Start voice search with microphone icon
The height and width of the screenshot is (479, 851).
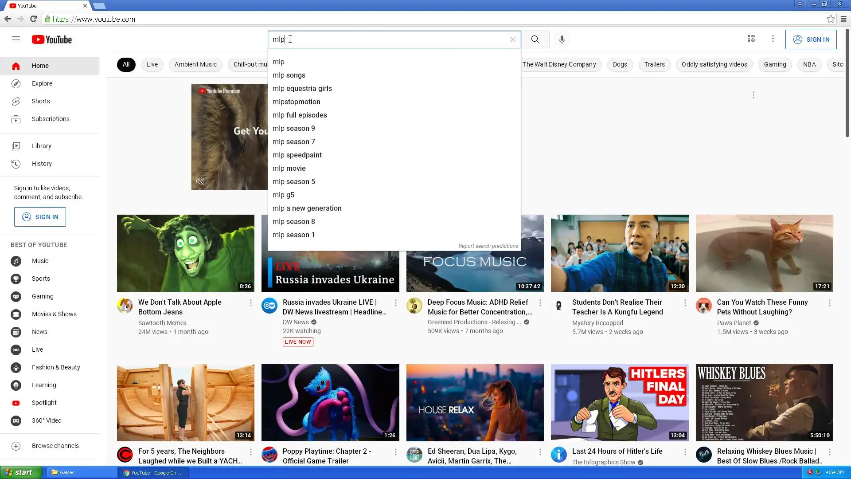click(x=562, y=39)
